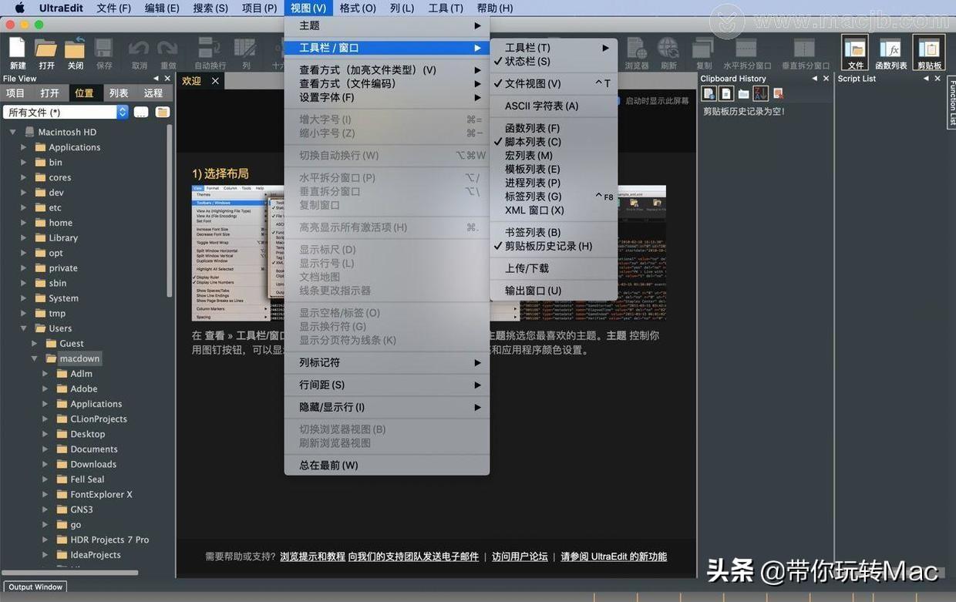Screen dimensions: 956x602
Task: Collapse the Macintosh HD tree node
Action: pyautogui.click(x=13, y=132)
